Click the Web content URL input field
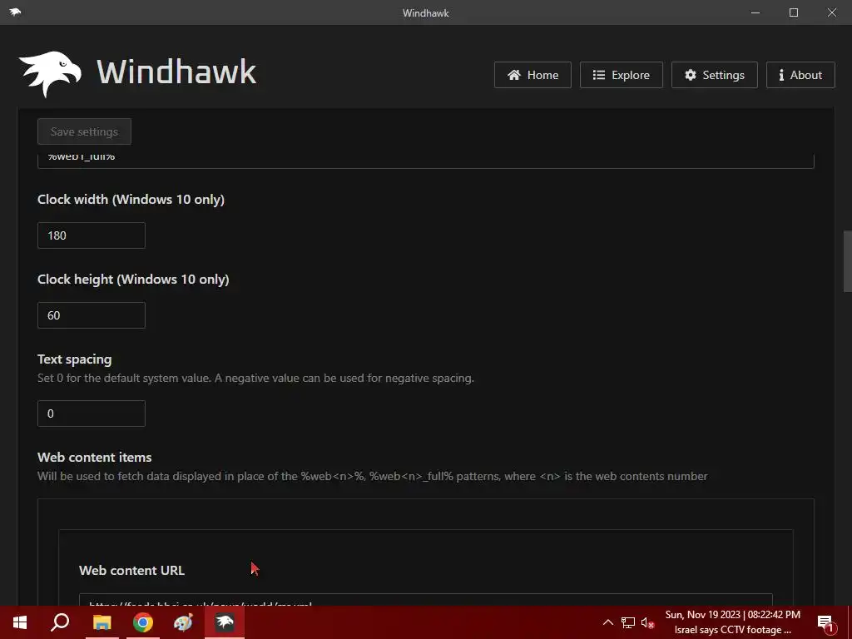 (425, 600)
